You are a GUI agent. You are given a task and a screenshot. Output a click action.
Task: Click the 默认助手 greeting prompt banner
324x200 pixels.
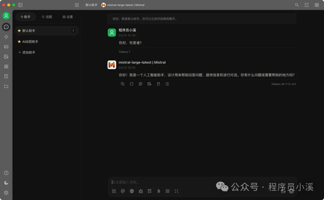pos(202,19)
